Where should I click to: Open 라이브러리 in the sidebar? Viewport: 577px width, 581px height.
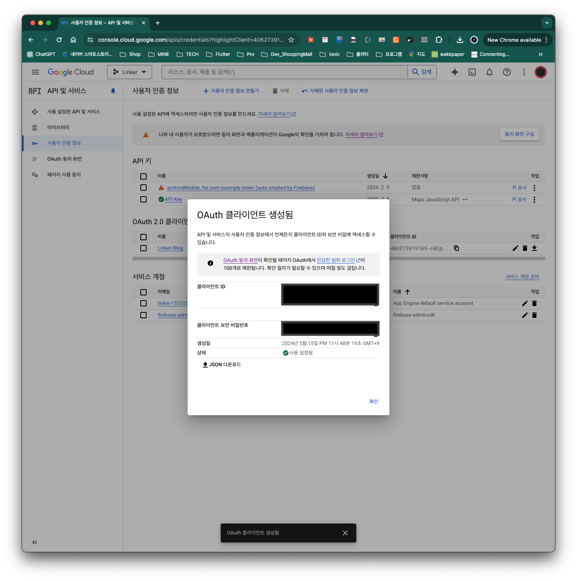(58, 128)
